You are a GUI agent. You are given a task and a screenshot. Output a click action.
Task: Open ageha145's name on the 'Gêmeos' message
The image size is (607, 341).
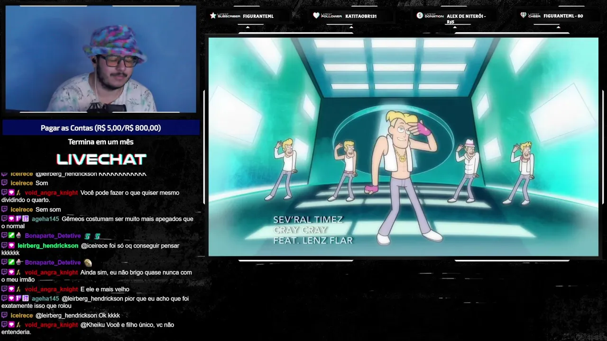pos(46,219)
